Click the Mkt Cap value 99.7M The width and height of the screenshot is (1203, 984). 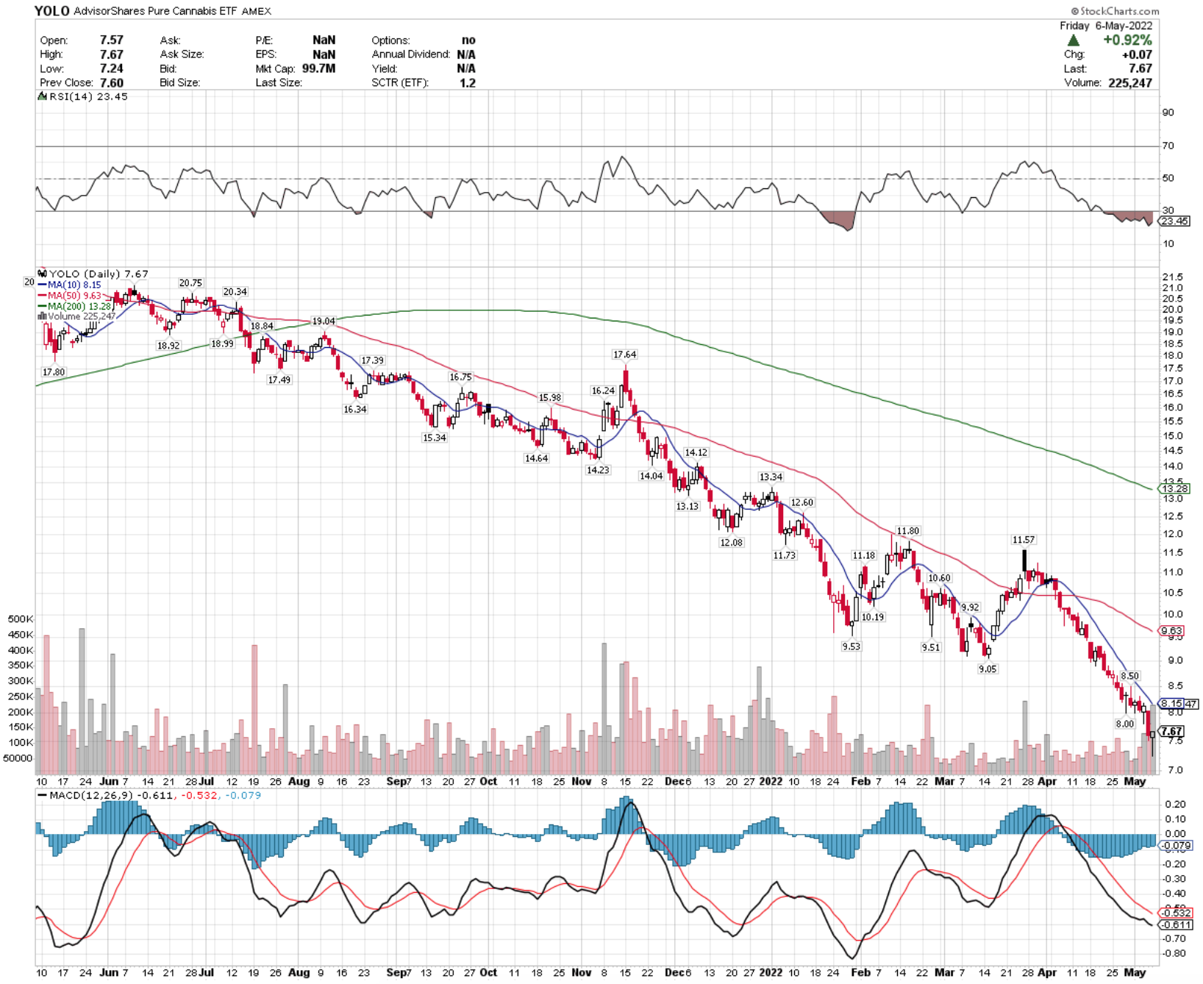pyautogui.click(x=318, y=68)
